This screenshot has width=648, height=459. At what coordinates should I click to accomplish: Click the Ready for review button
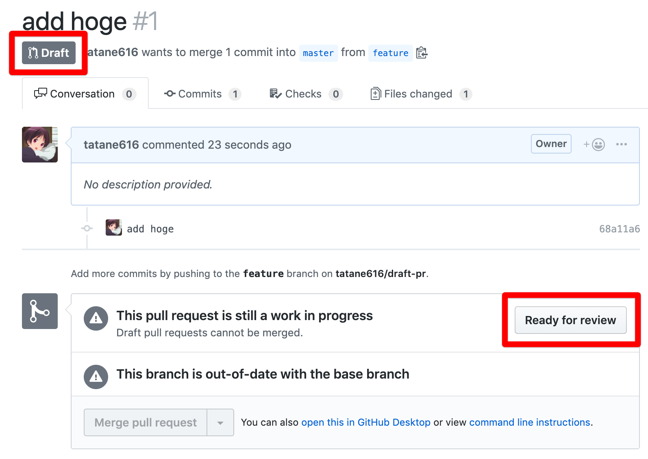click(x=570, y=320)
